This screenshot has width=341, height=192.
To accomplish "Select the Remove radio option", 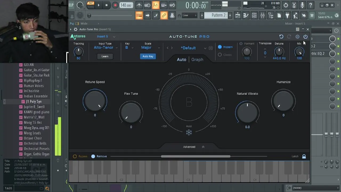I will pyautogui.click(x=99, y=156).
